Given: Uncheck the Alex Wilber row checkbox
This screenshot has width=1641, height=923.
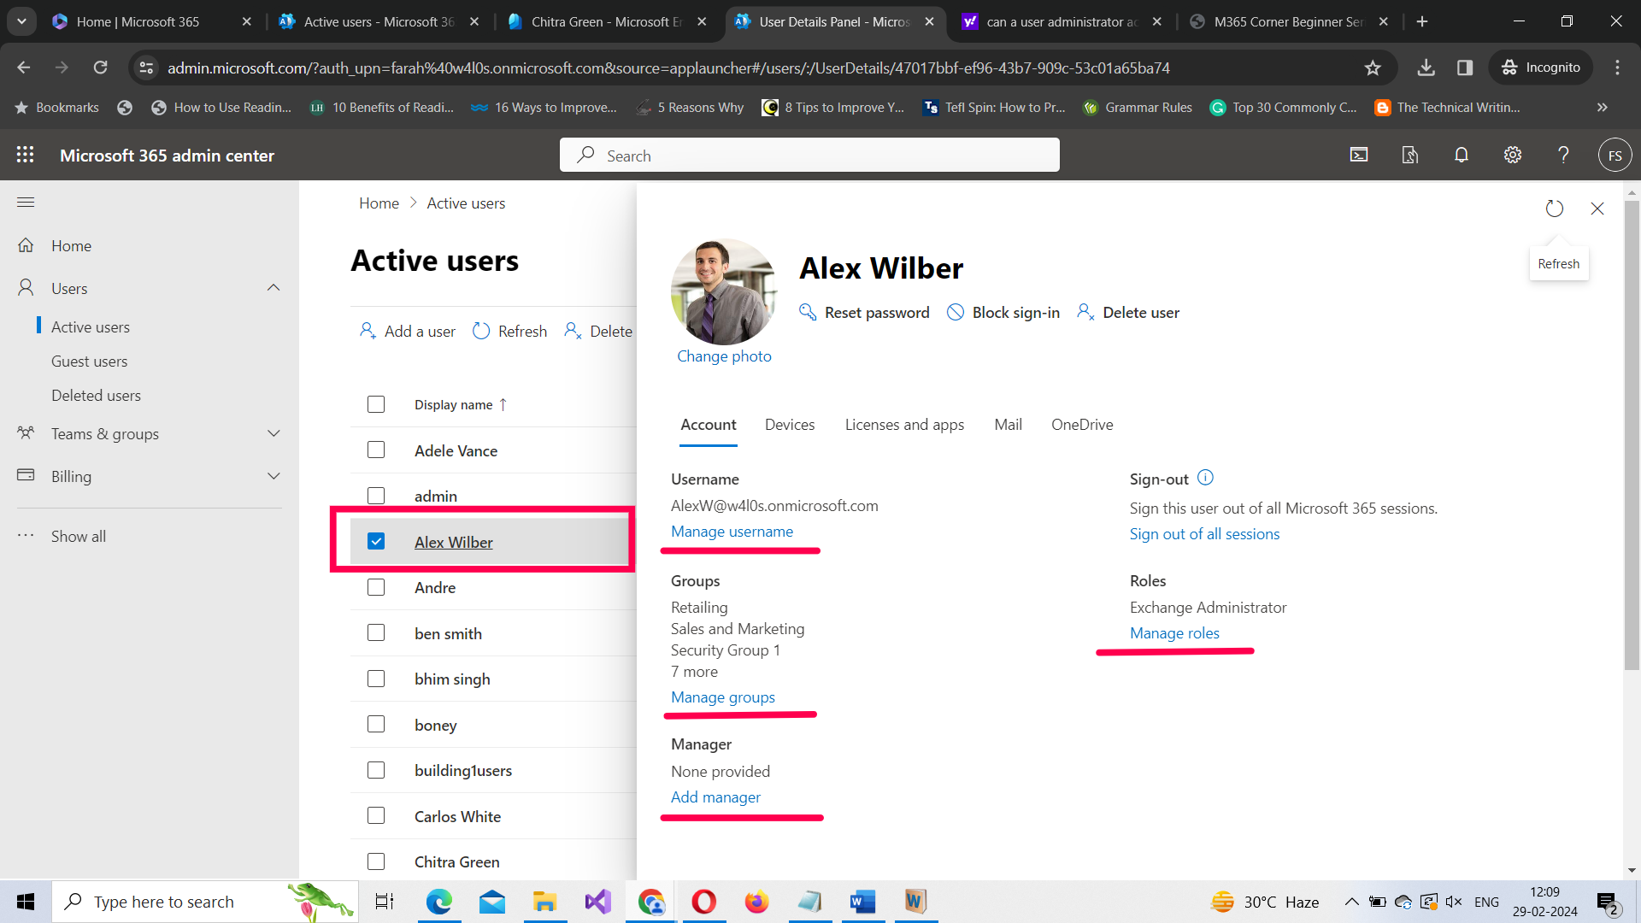Looking at the screenshot, I should coord(376,541).
